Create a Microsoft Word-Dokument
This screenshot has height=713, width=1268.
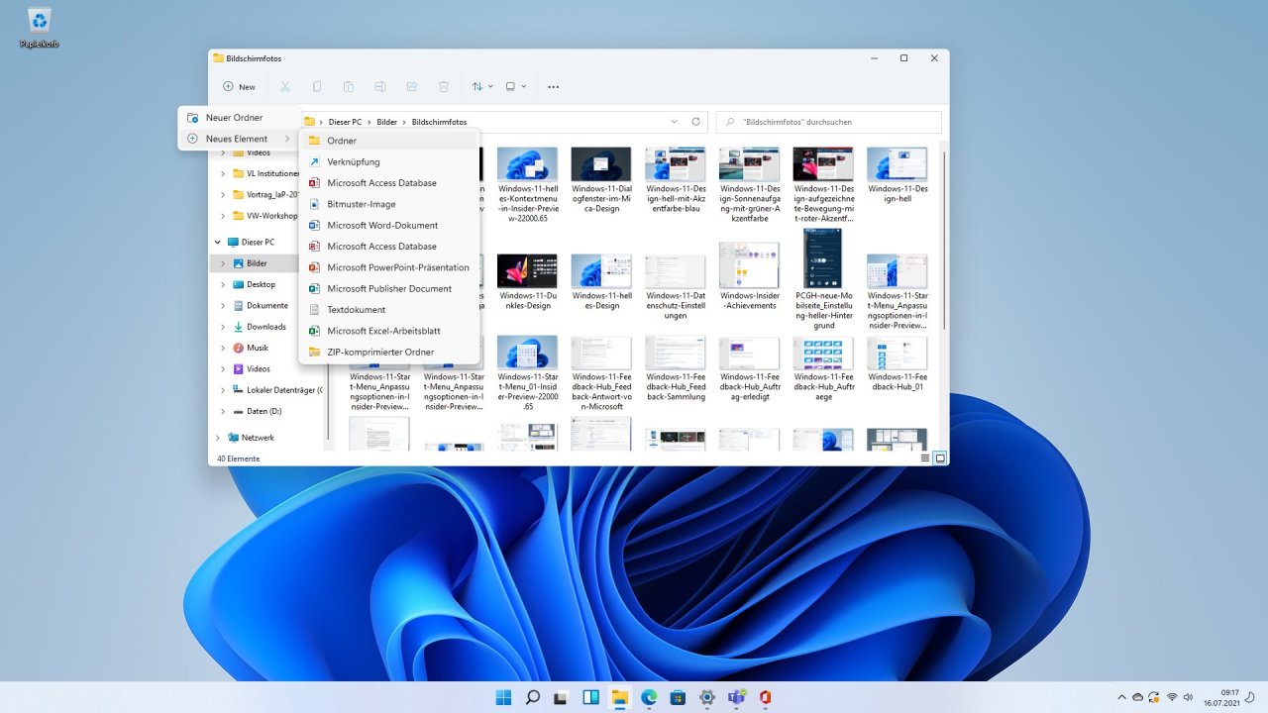[389, 225]
